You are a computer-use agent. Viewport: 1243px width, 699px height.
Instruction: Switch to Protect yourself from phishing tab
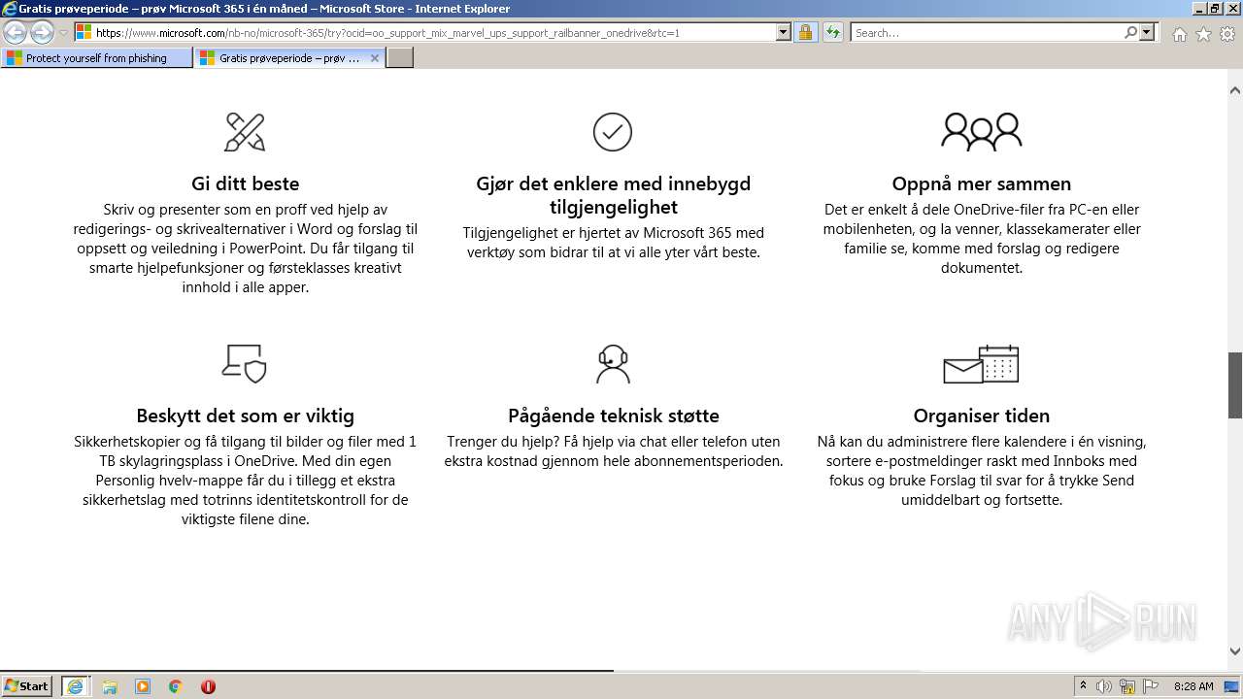click(96, 58)
